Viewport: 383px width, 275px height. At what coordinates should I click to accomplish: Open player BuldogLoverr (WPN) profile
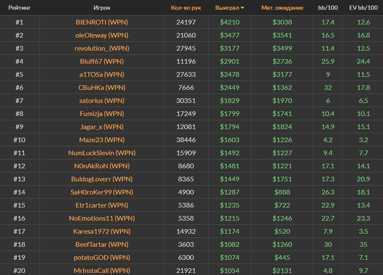pyautogui.click(x=102, y=179)
